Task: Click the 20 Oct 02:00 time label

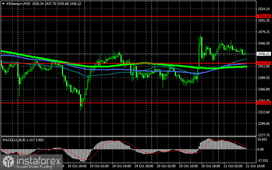Action: 166,166
